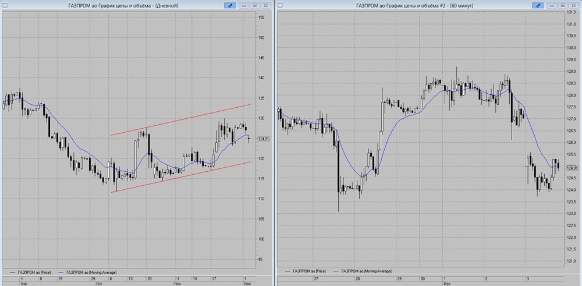The width and height of the screenshot is (582, 286).
Task: Click date 17 on the Дневной time axis
Action: point(214,278)
